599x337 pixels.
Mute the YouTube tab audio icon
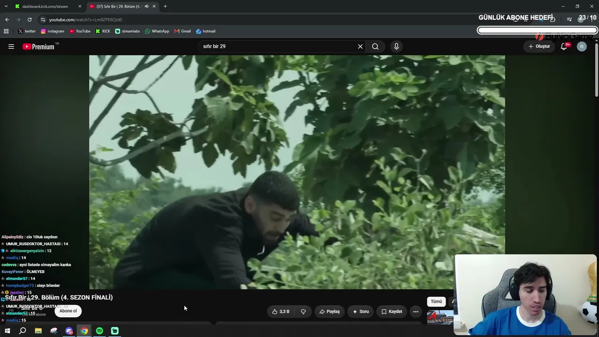click(146, 7)
